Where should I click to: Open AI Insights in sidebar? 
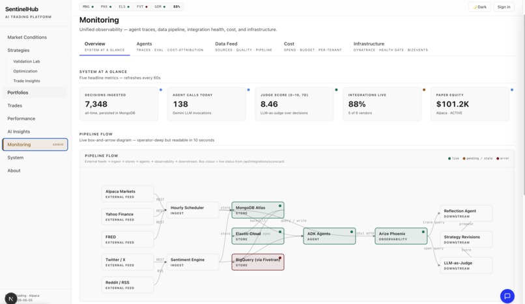point(35,131)
